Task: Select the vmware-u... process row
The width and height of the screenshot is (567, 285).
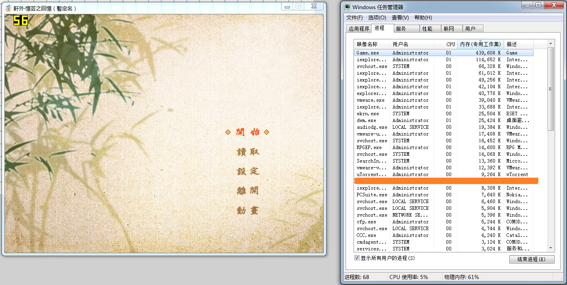Action: click(x=444, y=134)
